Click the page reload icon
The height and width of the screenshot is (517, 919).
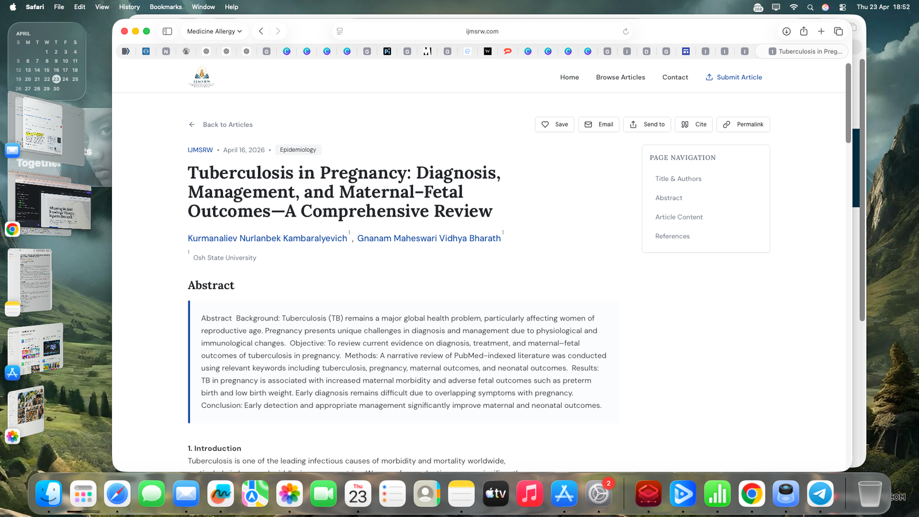[625, 32]
